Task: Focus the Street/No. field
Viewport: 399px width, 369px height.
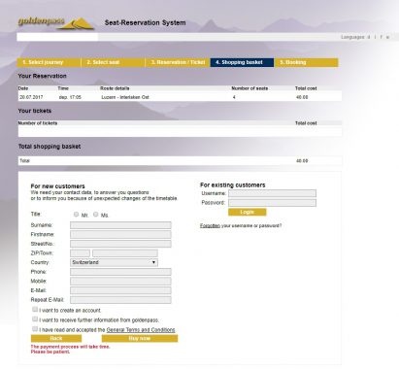Action: 120,244
